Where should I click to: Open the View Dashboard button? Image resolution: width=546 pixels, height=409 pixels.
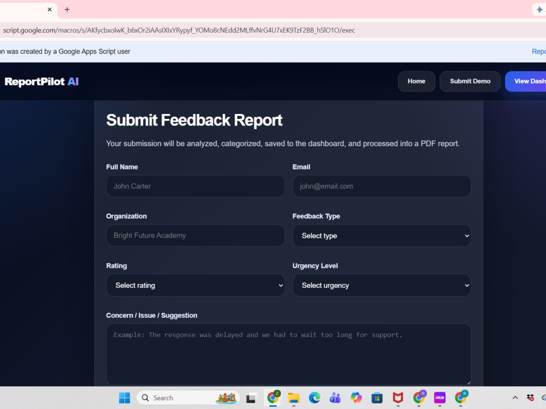(x=526, y=81)
